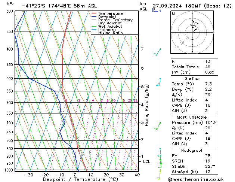Viewport: 235px width, 182px height.
Task: Click the 'km ASL' altitude axis label
Action: tap(143, 7)
